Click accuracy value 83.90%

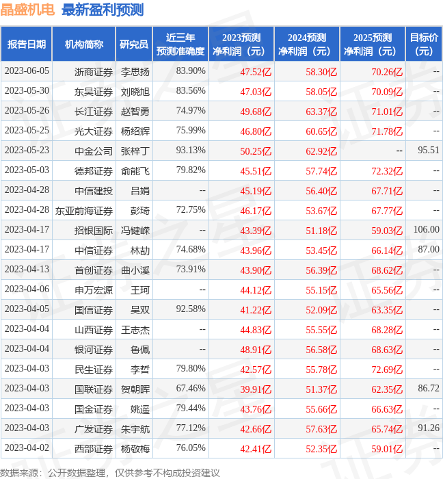point(191,71)
